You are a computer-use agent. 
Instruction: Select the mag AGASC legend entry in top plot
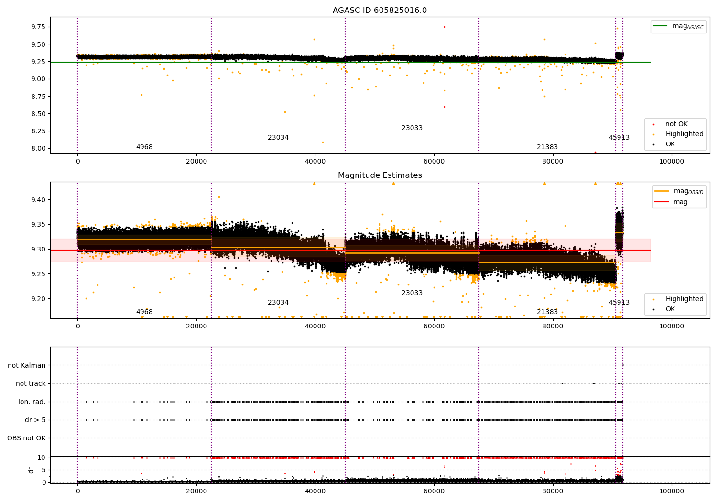(678, 26)
